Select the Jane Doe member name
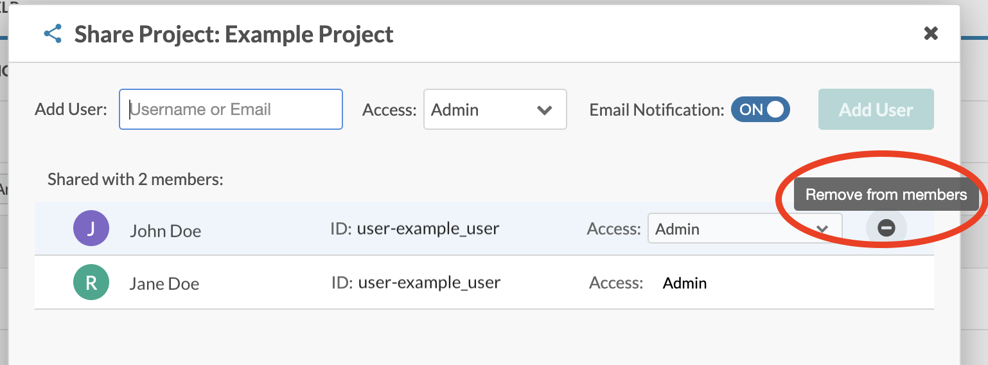 [x=164, y=284]
